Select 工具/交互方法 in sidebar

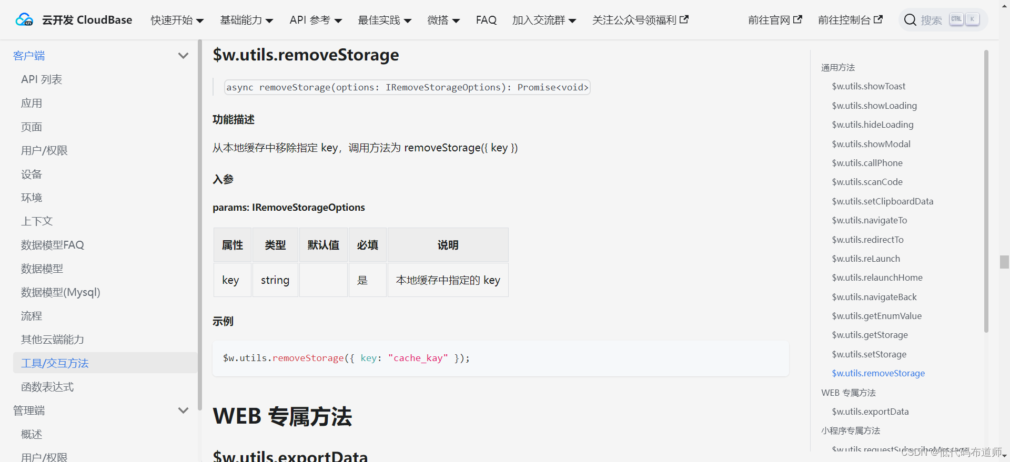(105, 363)
